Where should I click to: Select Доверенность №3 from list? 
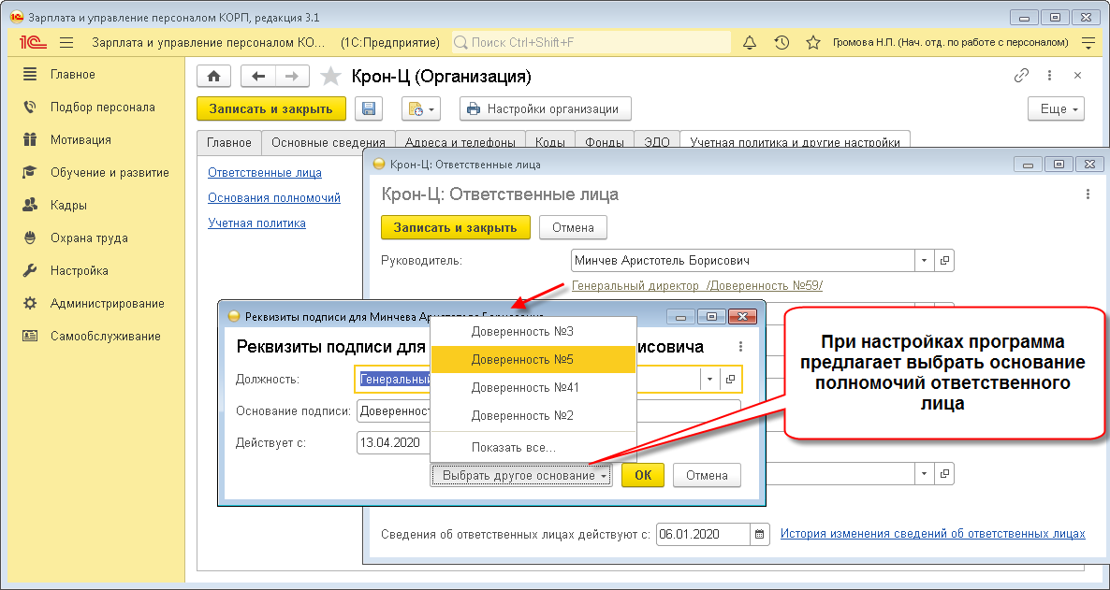click(533, 332)
